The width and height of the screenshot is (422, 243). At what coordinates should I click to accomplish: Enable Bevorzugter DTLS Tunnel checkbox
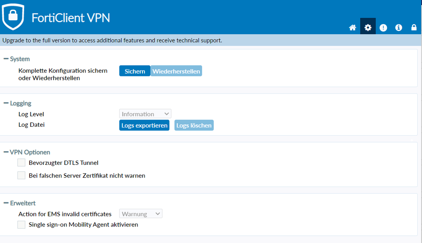tap(22, 163)
